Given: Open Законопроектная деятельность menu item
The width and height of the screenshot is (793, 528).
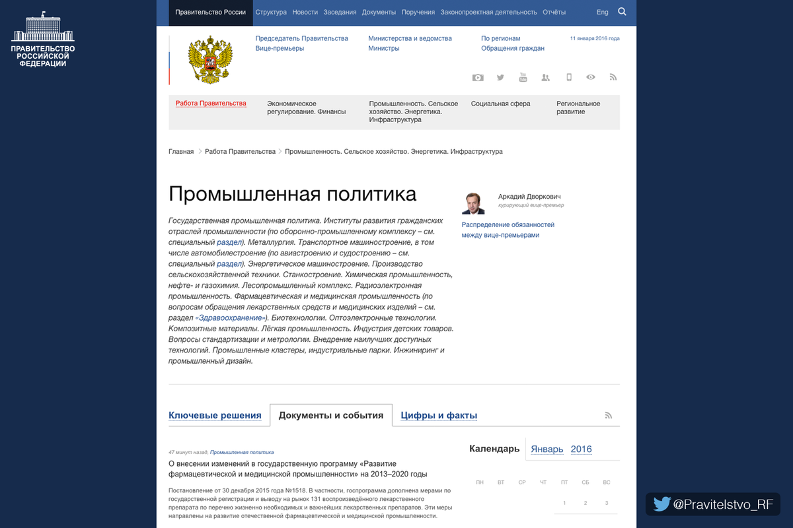Looking at the screenshot, I should [x=488, y=12].
